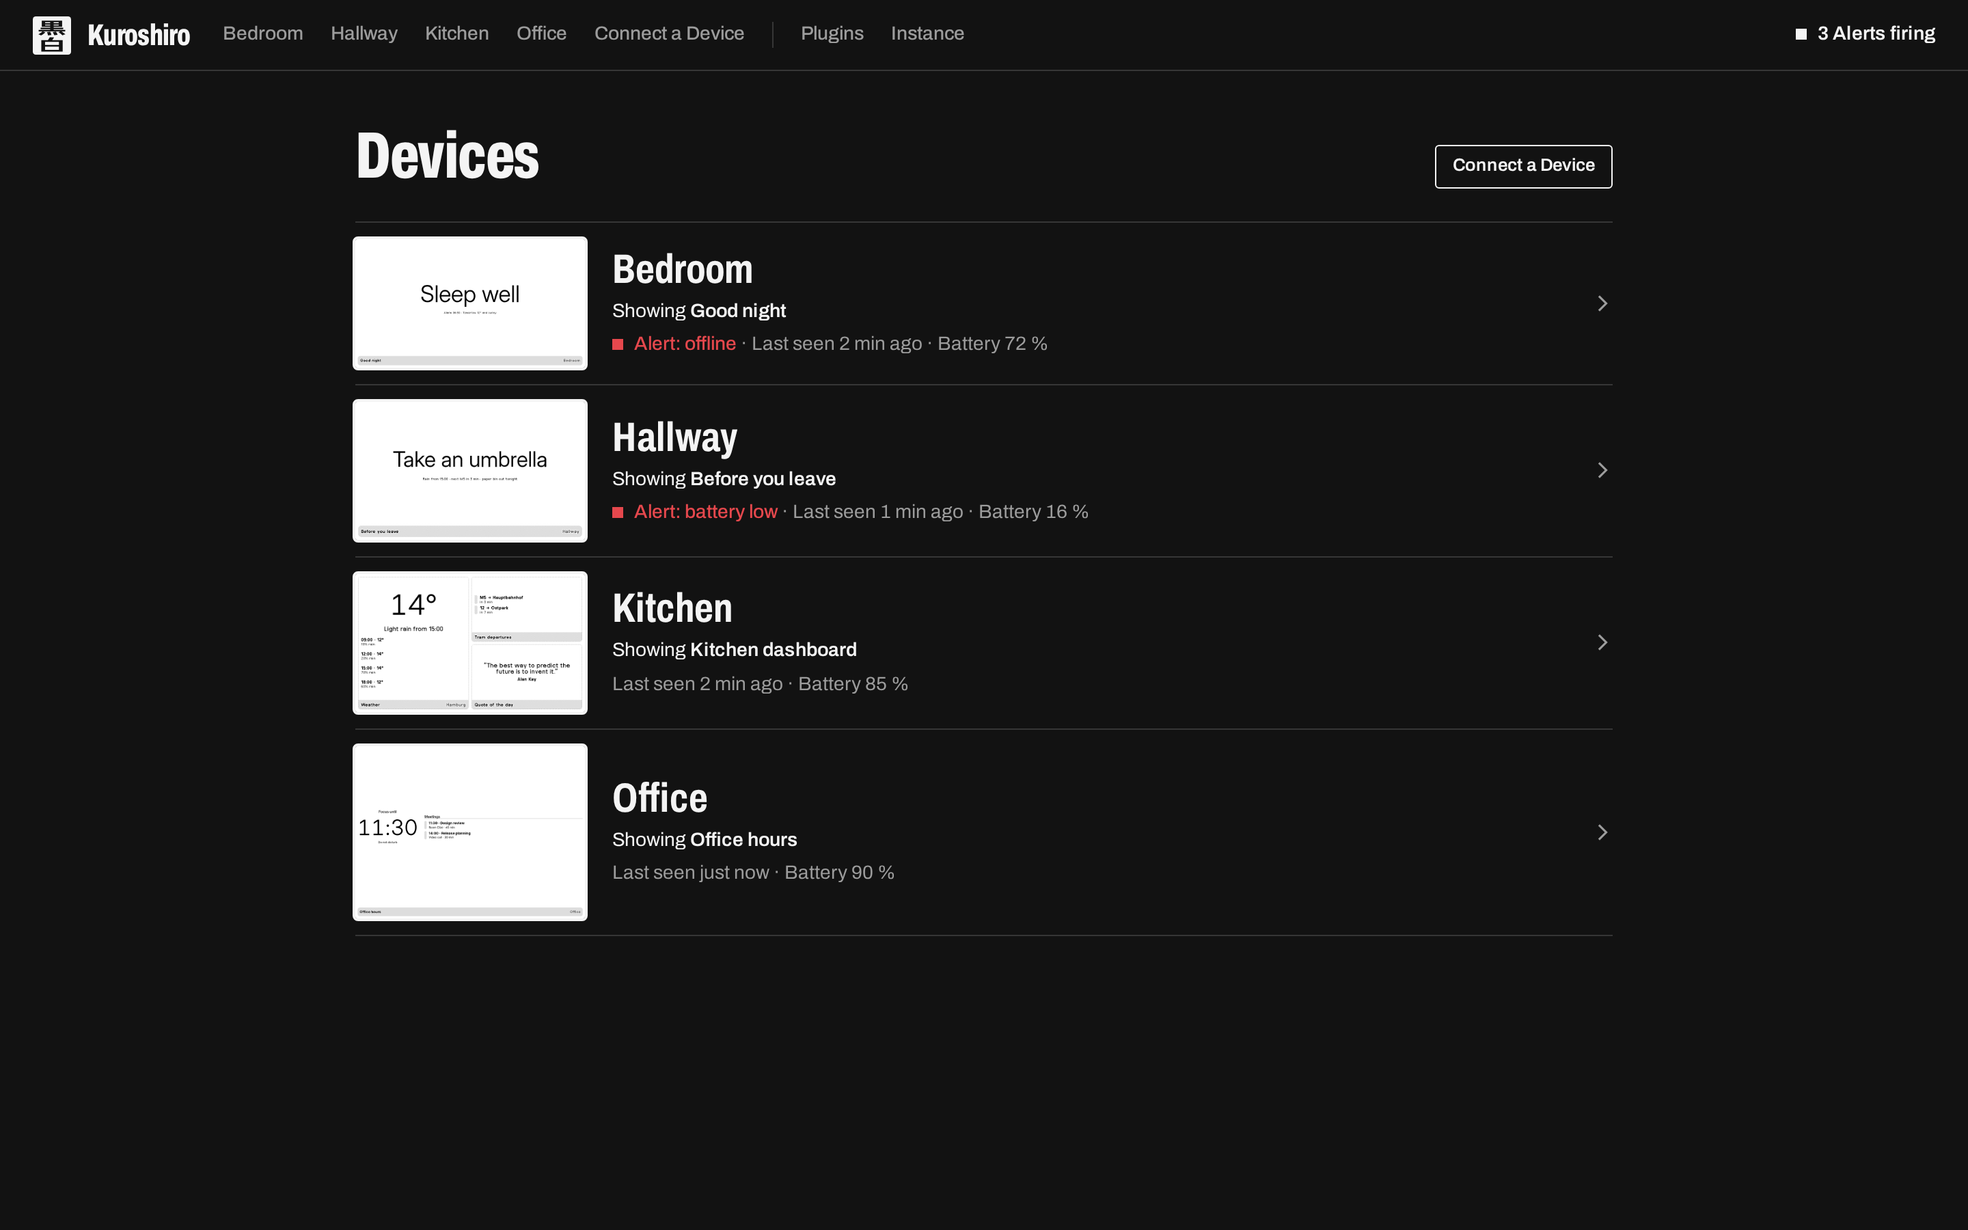Open the Kitchen device heading

tap(672, 607)
